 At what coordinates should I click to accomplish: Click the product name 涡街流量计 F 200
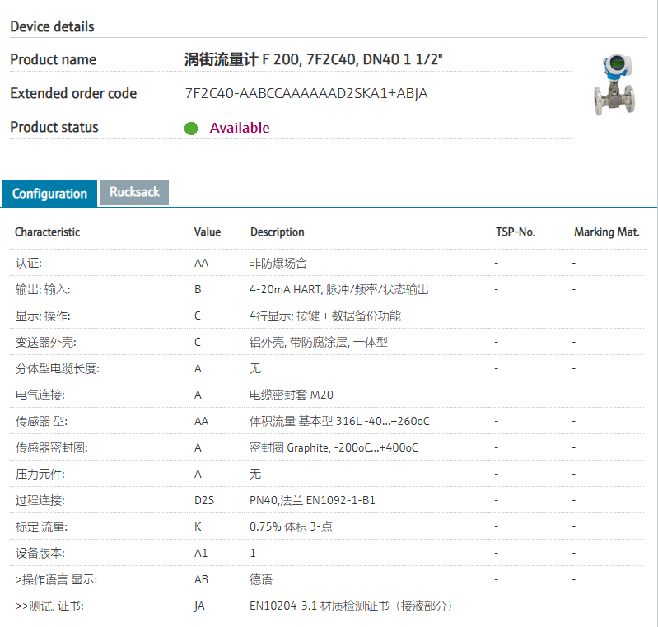[315, 59]
